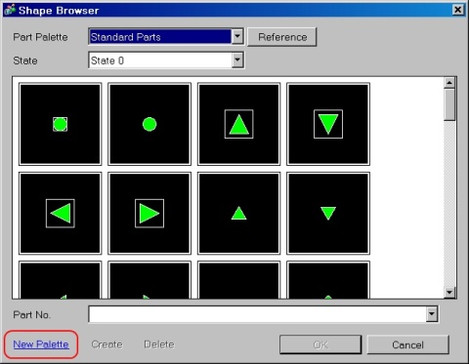
Task: Select the small unboxed down-triangle shape
Action: [x=328, y=213]
